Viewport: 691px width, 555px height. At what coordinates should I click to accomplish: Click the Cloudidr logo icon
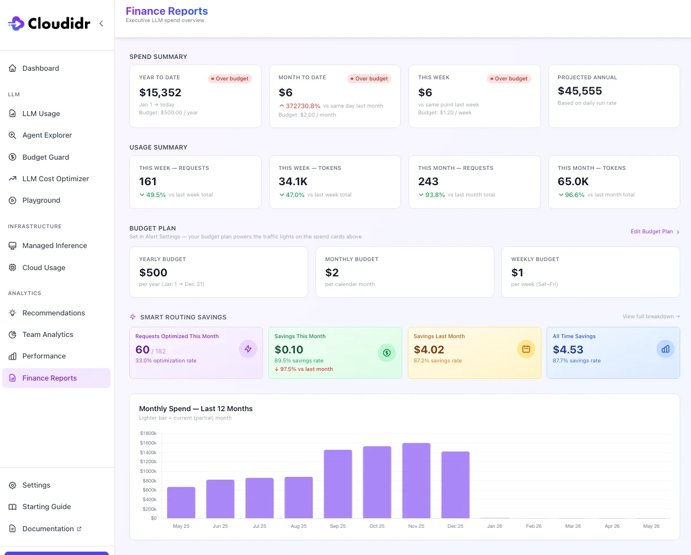[x=16, y=23]
